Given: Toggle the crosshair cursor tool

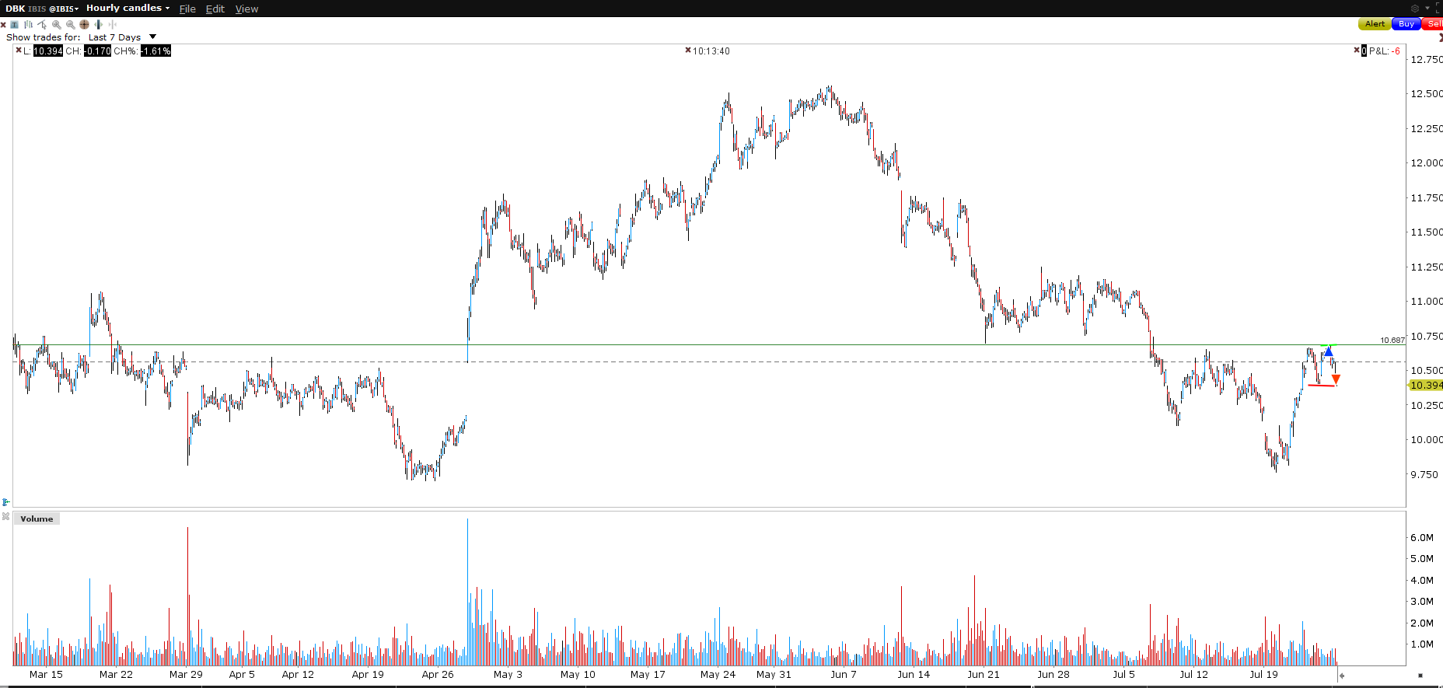Looking at the screenshot, I should click(84, 24).
